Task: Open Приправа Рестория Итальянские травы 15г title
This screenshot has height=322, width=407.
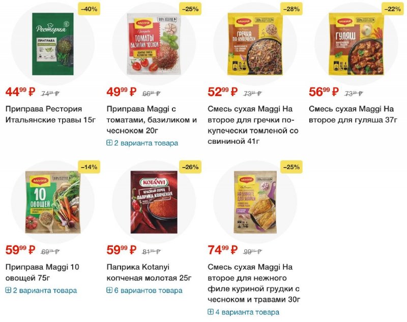Action: pyautogui.click(x=50, y=114)
